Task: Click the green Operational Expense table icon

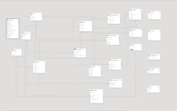Action: [x=75, y=49]
